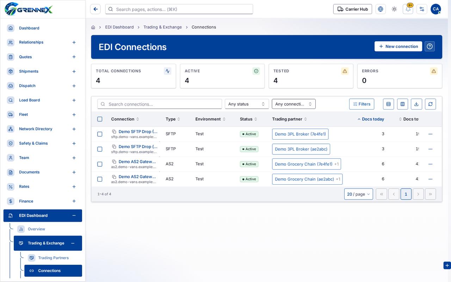Viewport: 451px width, 282px height.
Task: Focus the Search connections field
Action: [x=160, y=104]
